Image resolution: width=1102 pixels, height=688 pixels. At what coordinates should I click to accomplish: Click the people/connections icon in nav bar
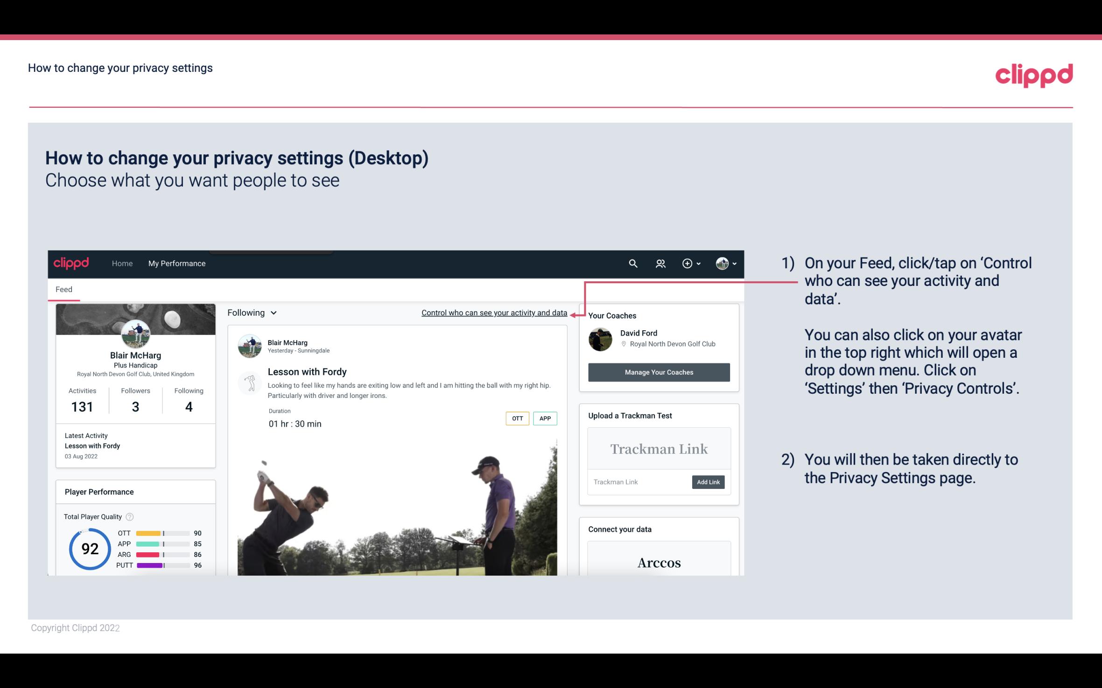pos(660,263)
